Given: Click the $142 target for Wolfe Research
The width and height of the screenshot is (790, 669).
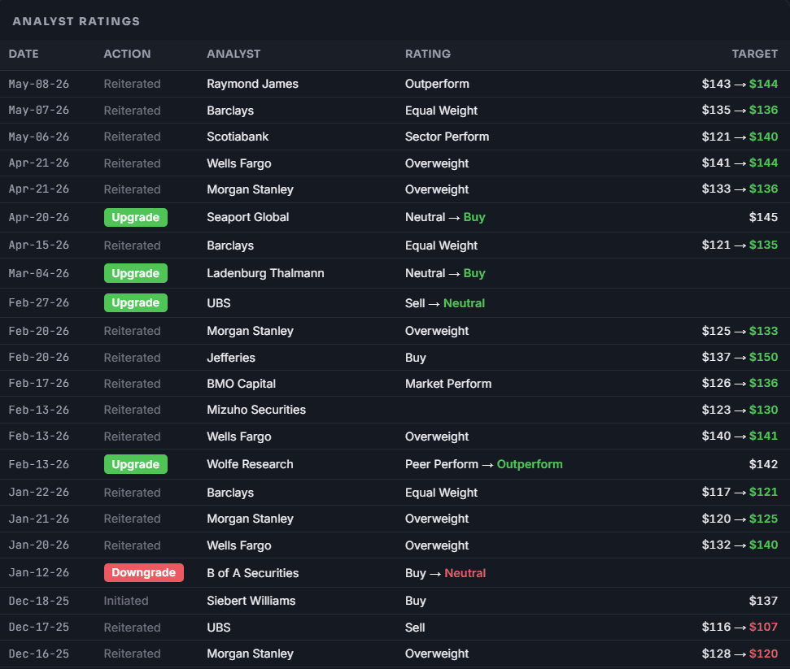Looking at the screenshot, I should (763, 464).
